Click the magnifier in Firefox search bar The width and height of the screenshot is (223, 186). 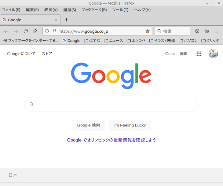(x=159, y=31)
